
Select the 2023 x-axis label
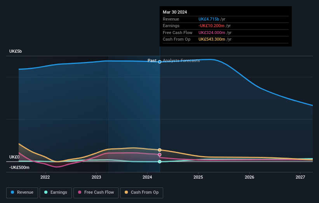click(x=96, y=177)
